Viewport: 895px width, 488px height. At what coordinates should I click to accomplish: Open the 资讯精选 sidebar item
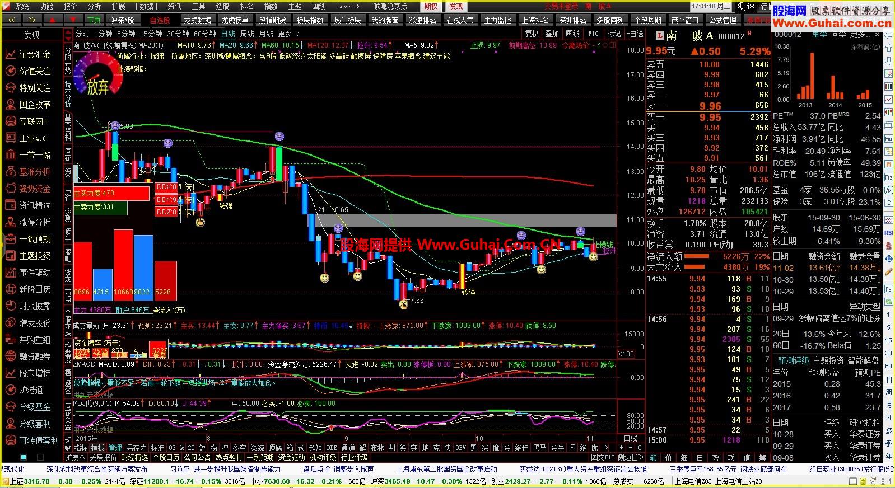[29, 205]
